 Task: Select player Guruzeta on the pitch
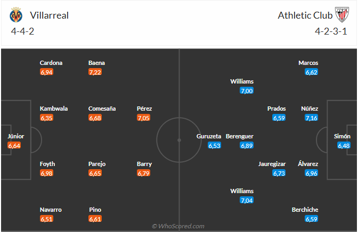(208, 136)
